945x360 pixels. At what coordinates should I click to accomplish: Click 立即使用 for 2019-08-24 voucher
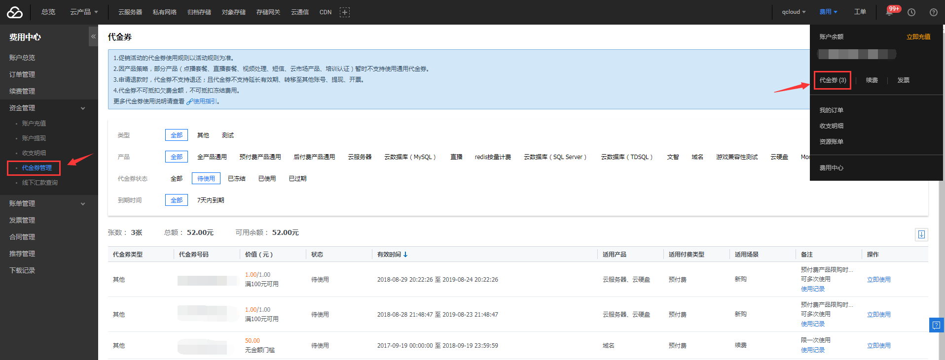(879, 280)
